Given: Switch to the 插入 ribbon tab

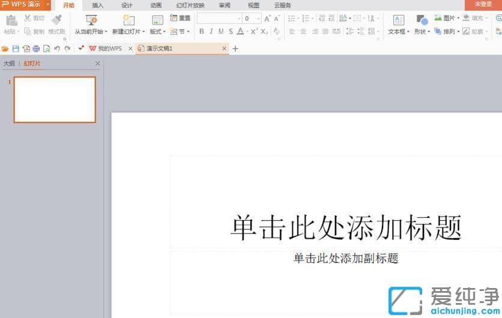Looking at the screenshot, I should pyautogui.click(x=98, y=5).
